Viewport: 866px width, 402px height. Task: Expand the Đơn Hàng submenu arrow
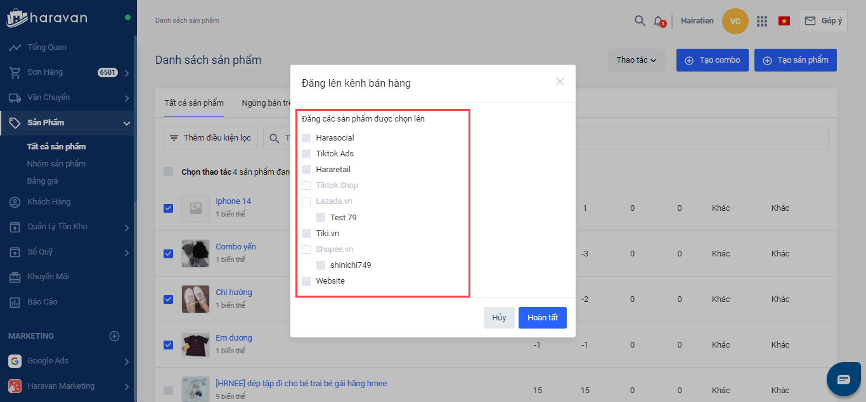127,73
